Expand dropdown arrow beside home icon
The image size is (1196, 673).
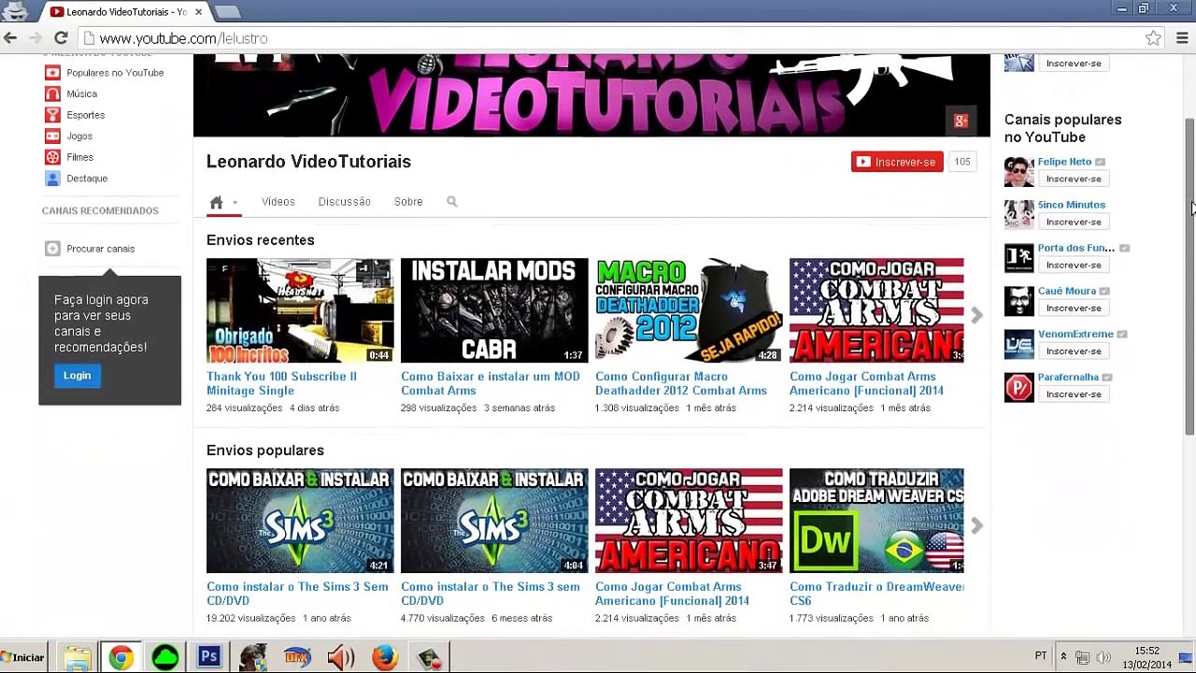coord(235,202)
